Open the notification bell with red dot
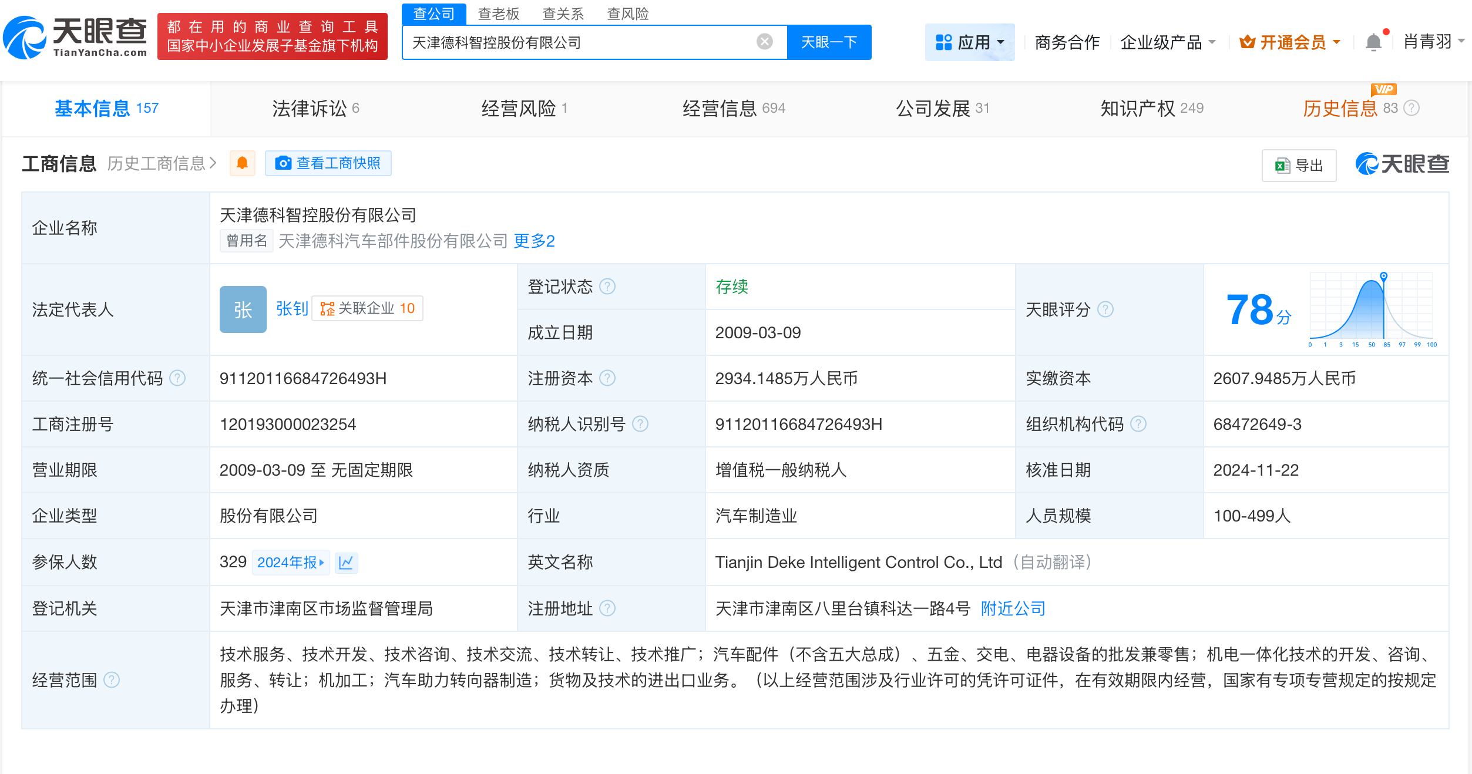1472x774 pixels. point(1373,42)
